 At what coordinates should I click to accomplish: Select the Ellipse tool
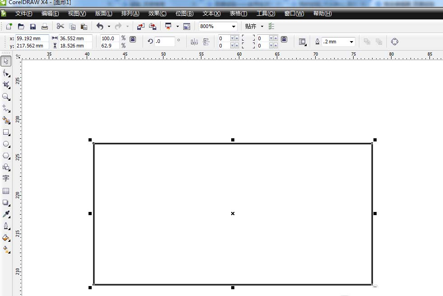tap(6, 144)
